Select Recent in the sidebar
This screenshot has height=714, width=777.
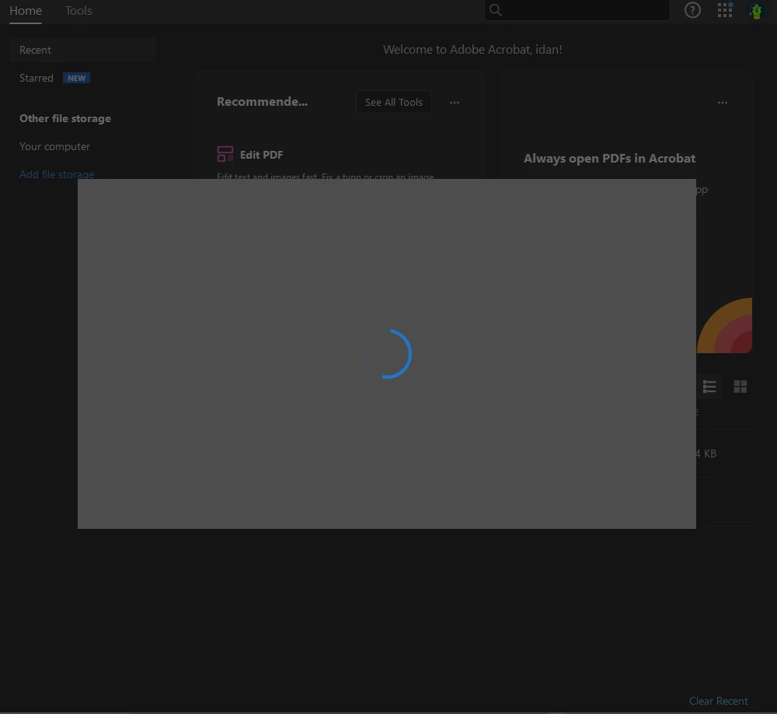point(82,50)
